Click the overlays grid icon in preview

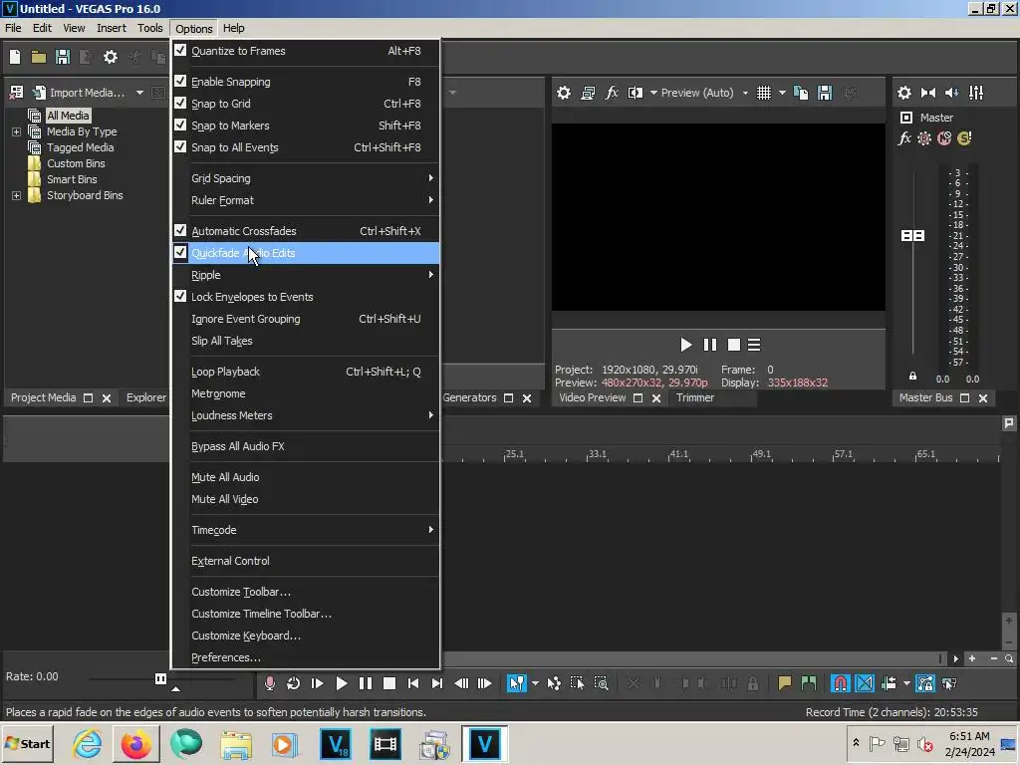764,93
